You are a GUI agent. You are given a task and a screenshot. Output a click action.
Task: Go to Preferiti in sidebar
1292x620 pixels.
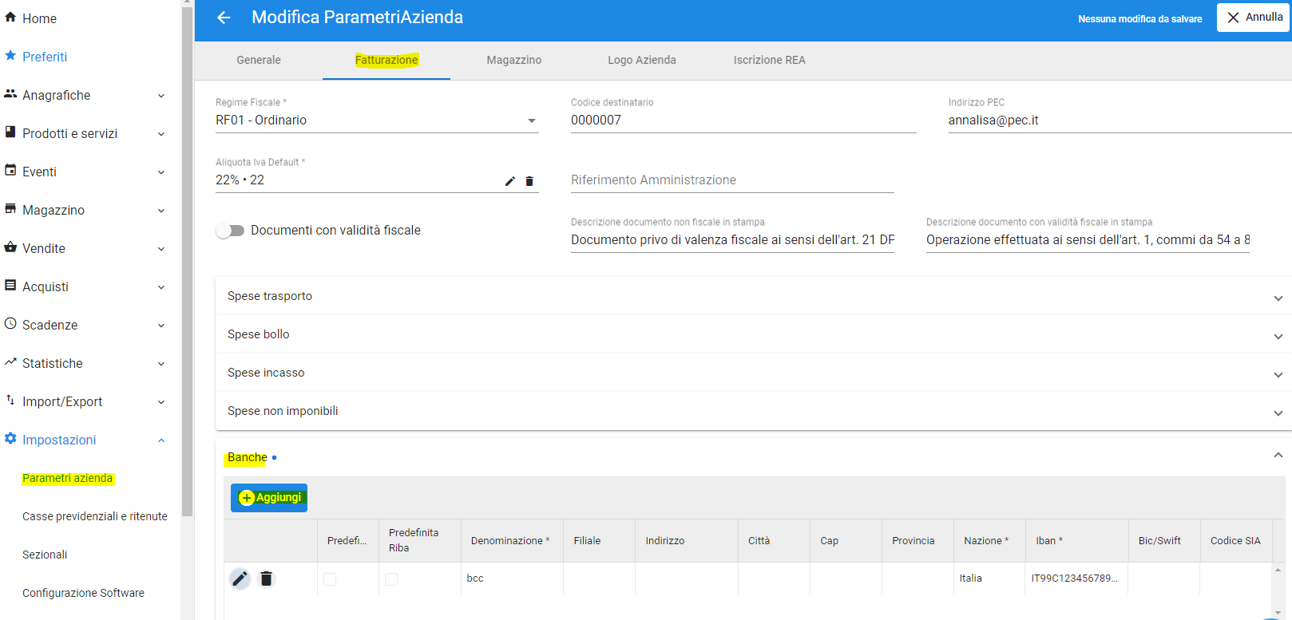(45, 57)
